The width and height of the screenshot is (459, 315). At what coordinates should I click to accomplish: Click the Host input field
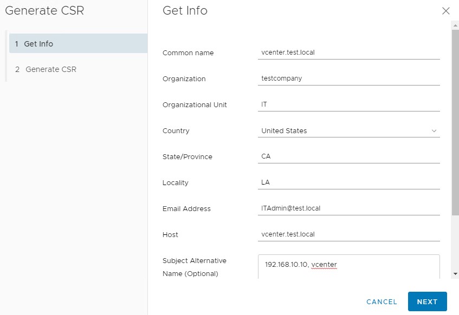coord(348,234)
